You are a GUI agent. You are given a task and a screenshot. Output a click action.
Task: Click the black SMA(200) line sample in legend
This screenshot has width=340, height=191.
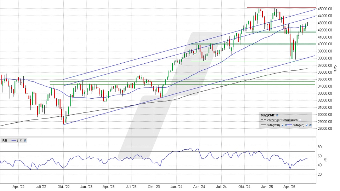pyautogui.click(x=263, y=125)
